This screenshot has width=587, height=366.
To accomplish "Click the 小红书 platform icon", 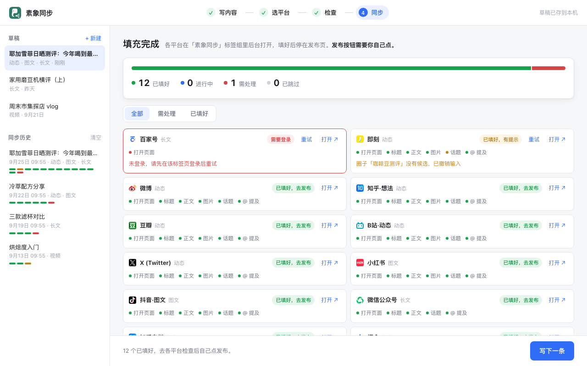I will pyautogui.click(x=360, y=263).
